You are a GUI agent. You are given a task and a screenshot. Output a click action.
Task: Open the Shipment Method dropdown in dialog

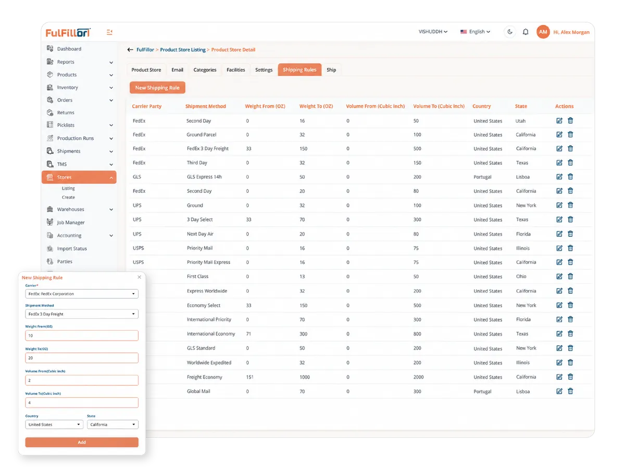[82, 314]
